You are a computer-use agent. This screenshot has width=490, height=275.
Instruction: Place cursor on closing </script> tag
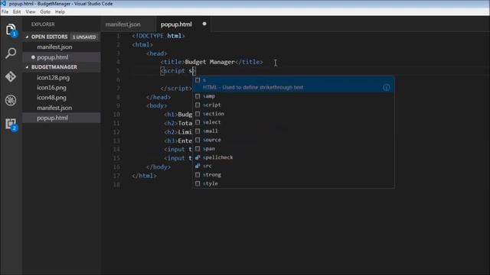point(176,89)
